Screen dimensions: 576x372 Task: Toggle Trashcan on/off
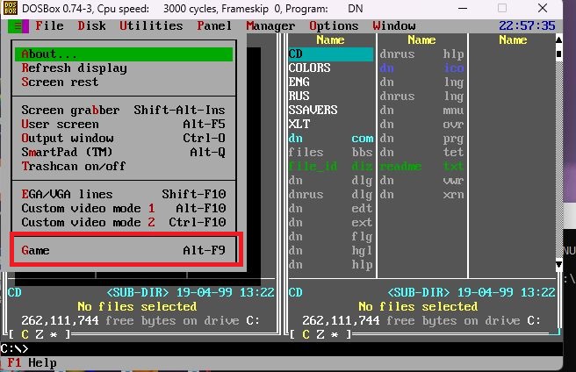tap(74, 166)
